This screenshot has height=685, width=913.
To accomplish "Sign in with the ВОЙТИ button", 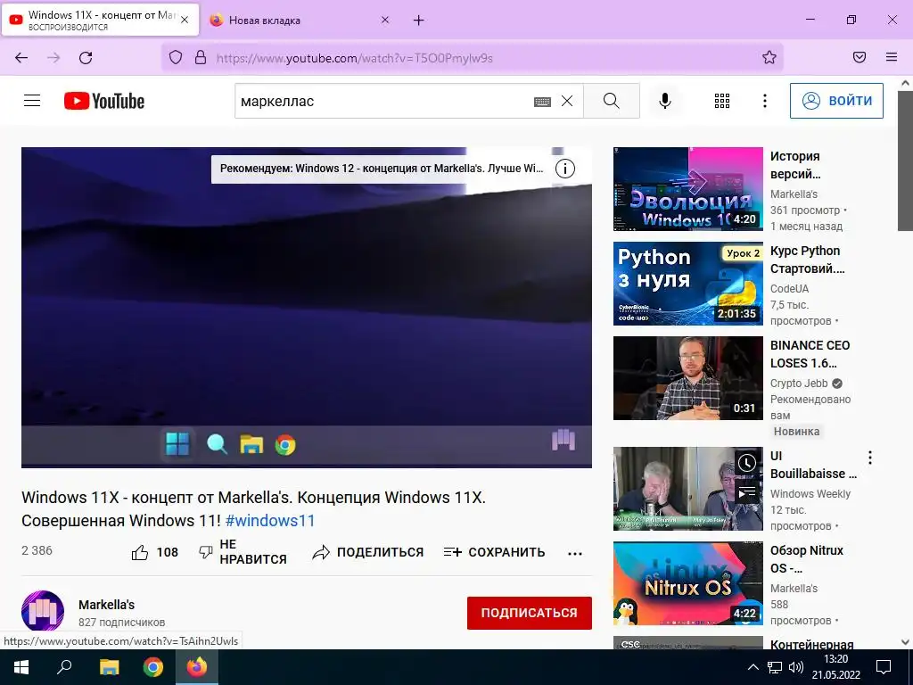I will coord(836,101).
